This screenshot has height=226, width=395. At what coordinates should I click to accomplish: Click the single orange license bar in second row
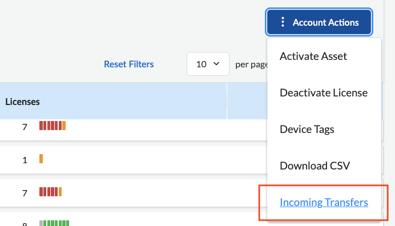pyautogui.click(x=41, y=159)
